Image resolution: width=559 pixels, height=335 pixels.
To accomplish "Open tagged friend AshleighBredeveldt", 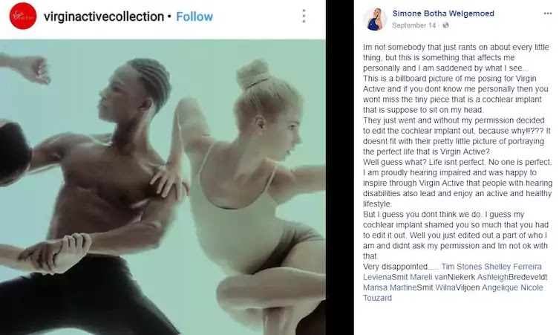I will (x=512, y=277).
